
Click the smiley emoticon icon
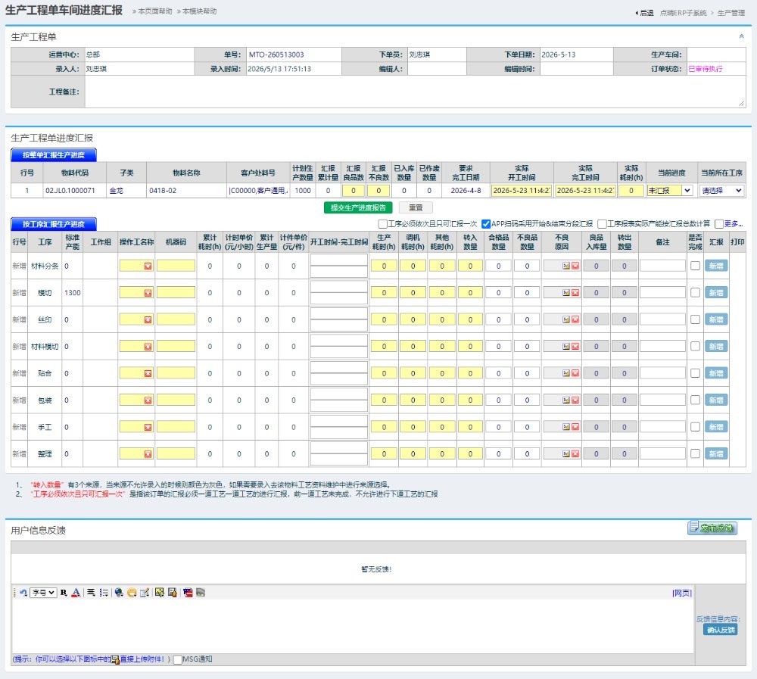point(132,593)
